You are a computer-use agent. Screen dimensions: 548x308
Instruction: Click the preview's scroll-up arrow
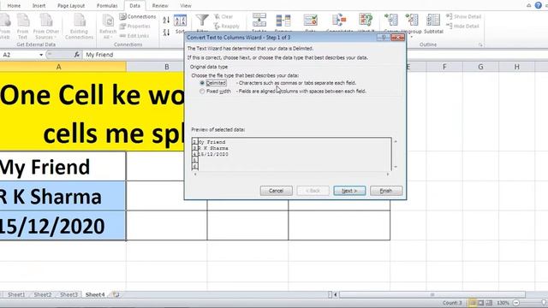pos(396,141)
